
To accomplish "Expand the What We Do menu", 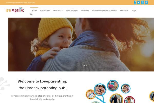I will point(58,11).
